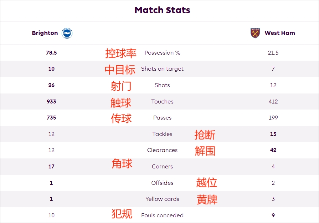
Task: Select the Match Stats heading
Action: pyautogui.click(x=162, y=10)
